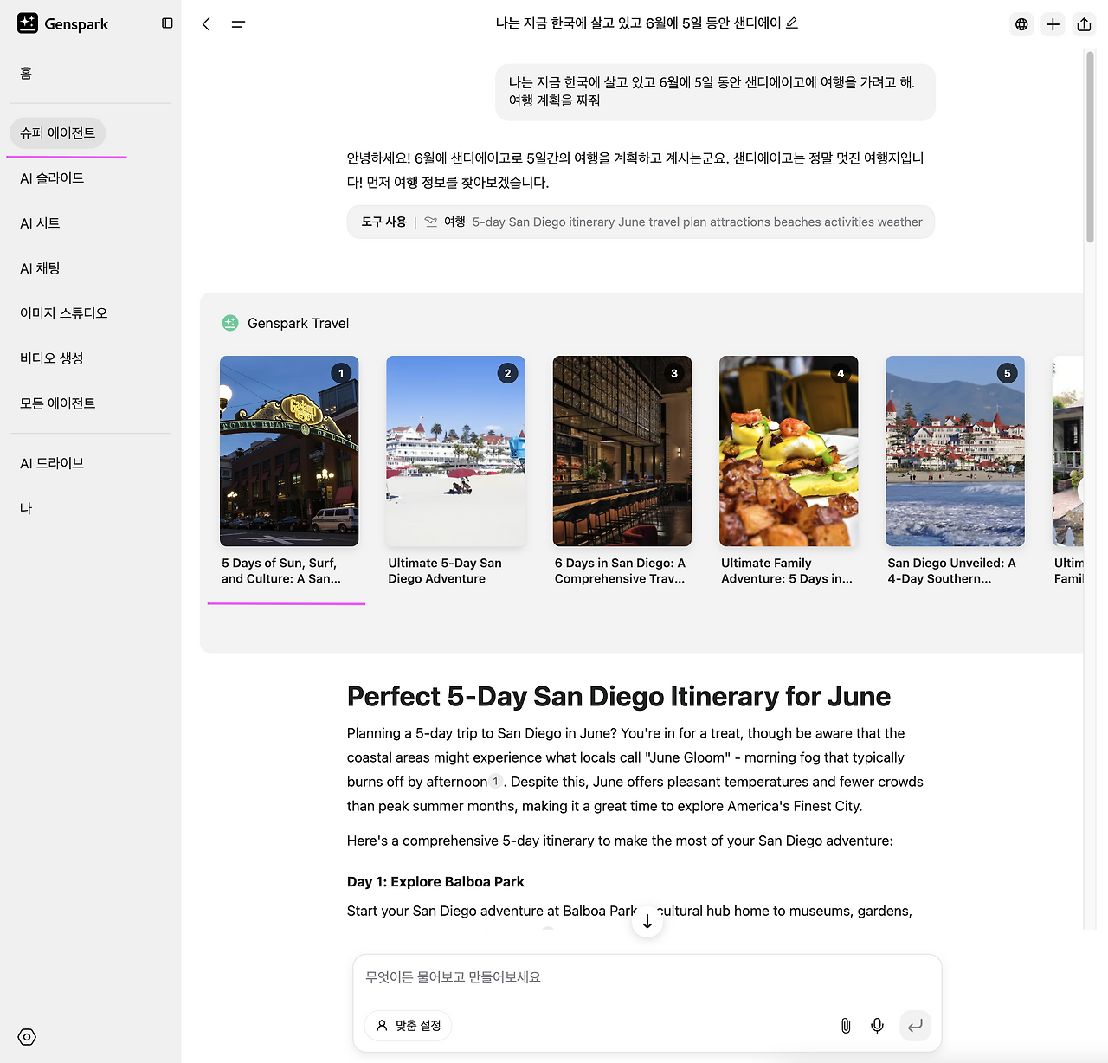
Task: Select 슈퍼 에이전트 in sidebar
Action: 57,133
